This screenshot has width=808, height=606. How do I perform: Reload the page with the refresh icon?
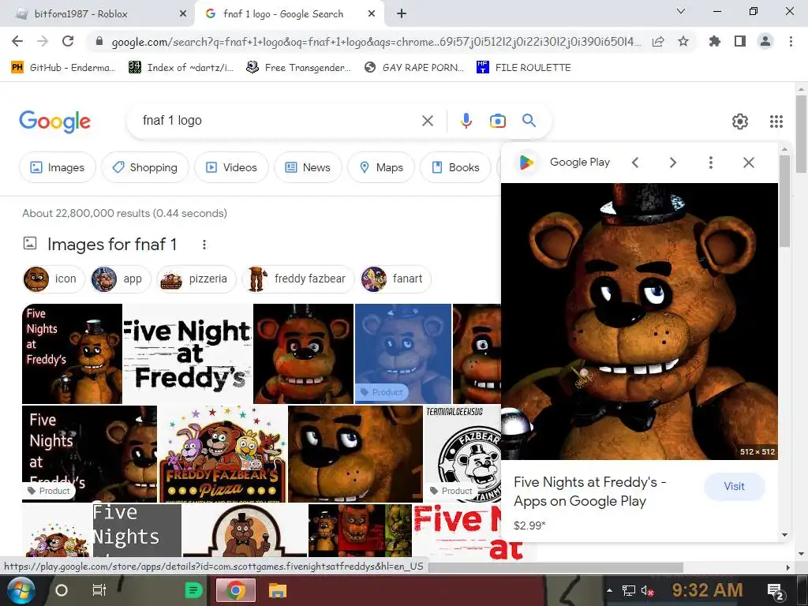point(68,41)
